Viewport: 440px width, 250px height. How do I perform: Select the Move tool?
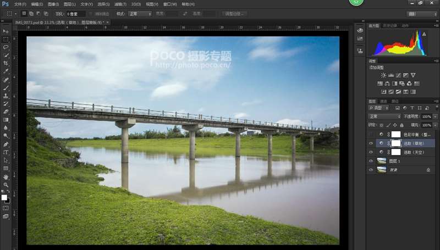(6, 31)
